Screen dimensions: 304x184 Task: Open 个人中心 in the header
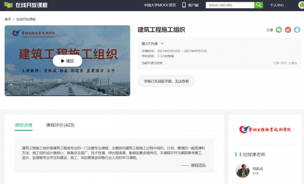(x=277, y=5)
